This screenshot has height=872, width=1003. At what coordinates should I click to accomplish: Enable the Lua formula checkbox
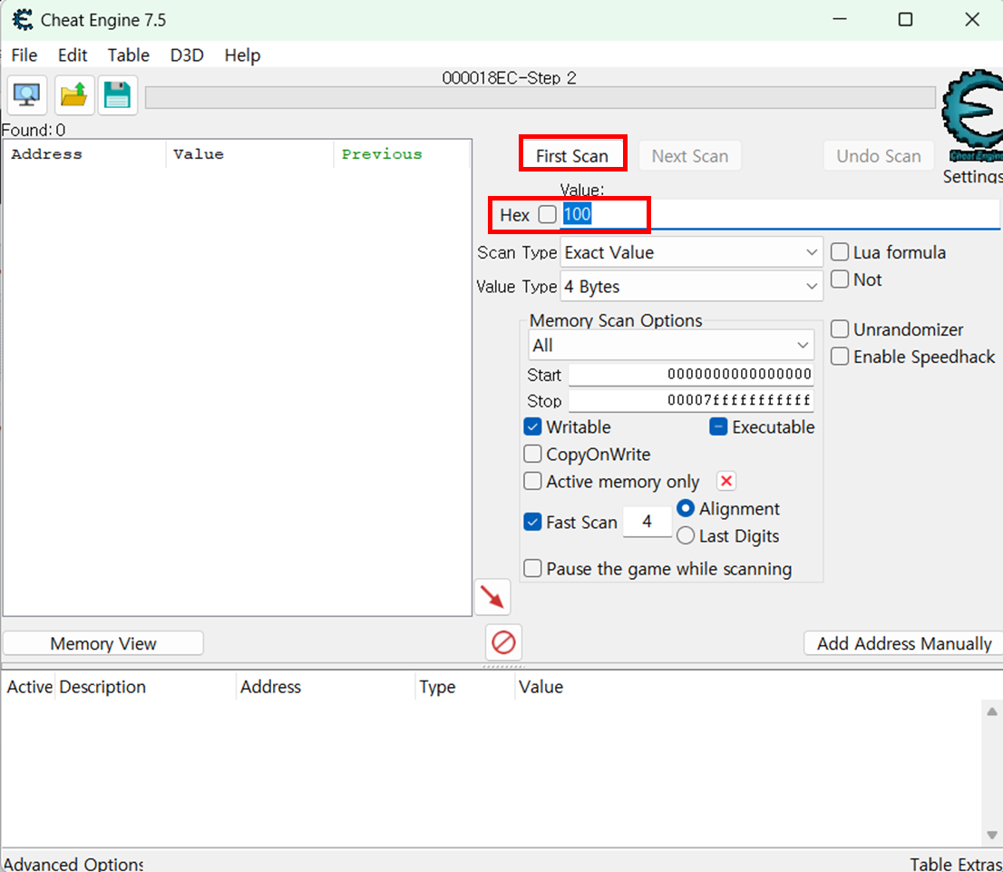839,251
